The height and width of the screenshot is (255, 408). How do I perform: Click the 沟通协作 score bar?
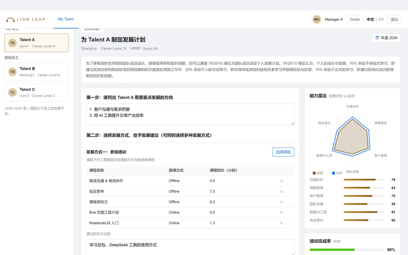364,180
